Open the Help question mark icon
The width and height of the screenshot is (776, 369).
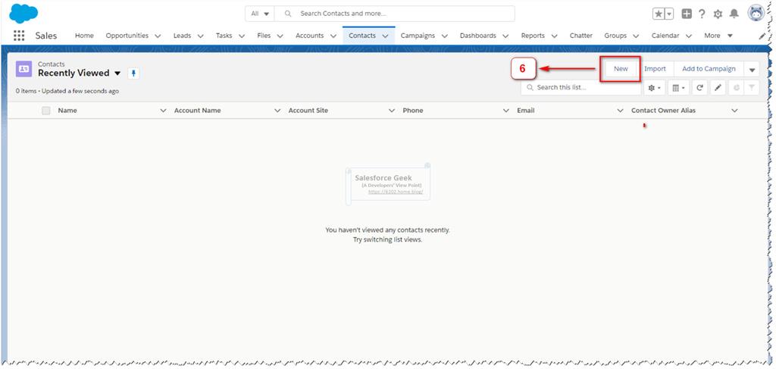coord(702,14)
